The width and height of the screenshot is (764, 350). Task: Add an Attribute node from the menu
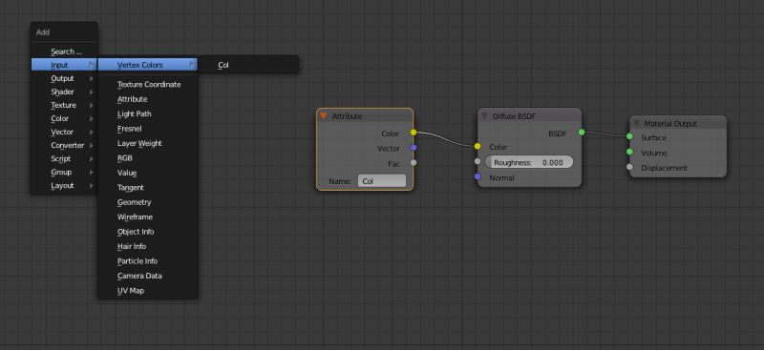point(148,99)
